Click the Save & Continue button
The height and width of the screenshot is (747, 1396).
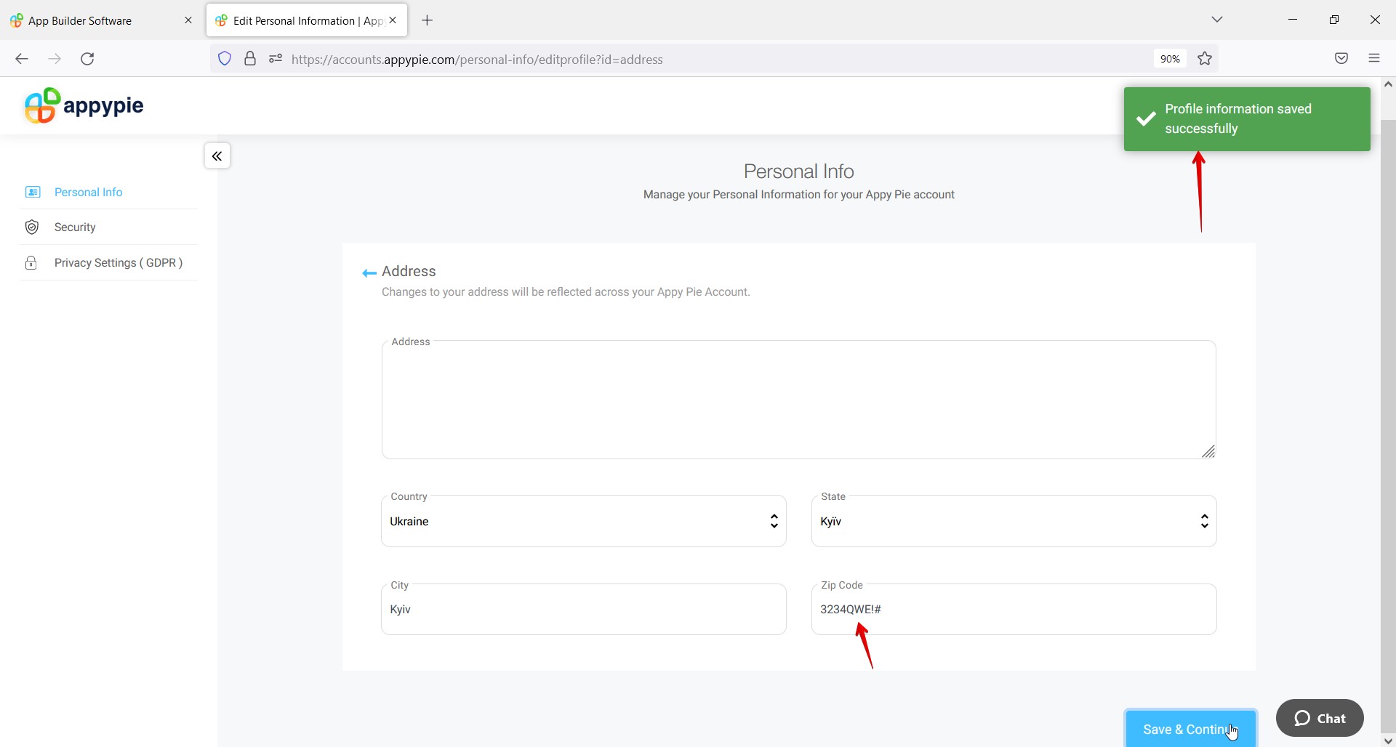point(1191,729)
